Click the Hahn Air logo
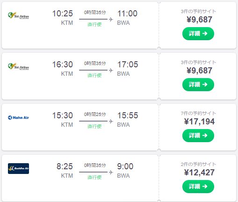 tap(18, 117)
